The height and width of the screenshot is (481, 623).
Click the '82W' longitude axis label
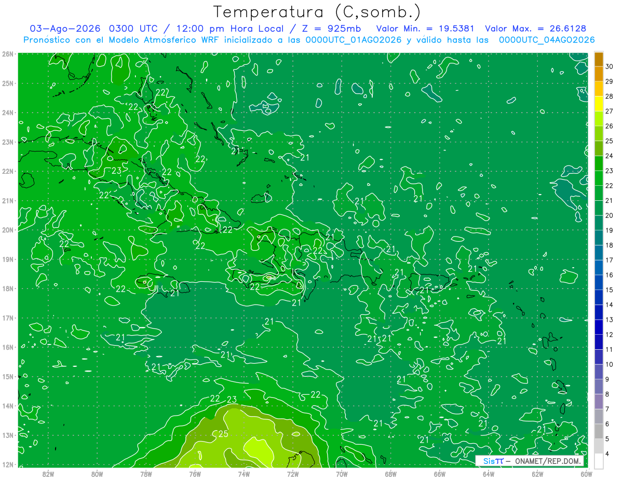coord(48,474)
